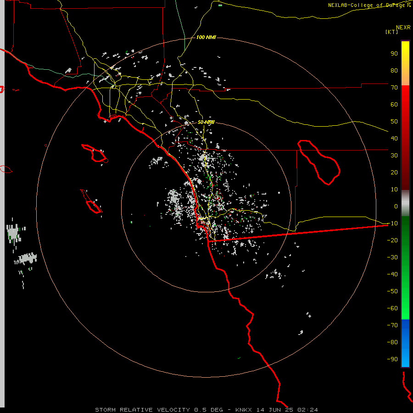
Task: Click the 30 value on velocity scale
Action: pos(394,156)
